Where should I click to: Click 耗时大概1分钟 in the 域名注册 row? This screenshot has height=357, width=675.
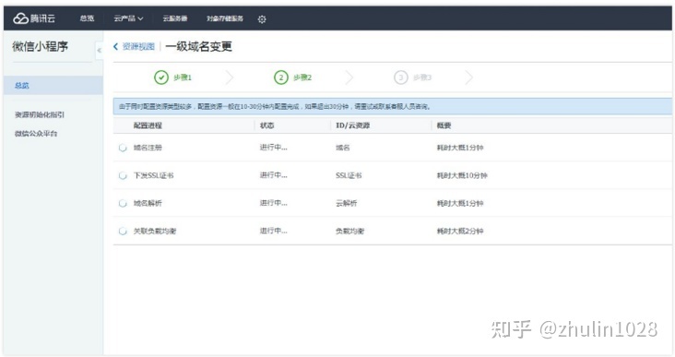(460, 148)
